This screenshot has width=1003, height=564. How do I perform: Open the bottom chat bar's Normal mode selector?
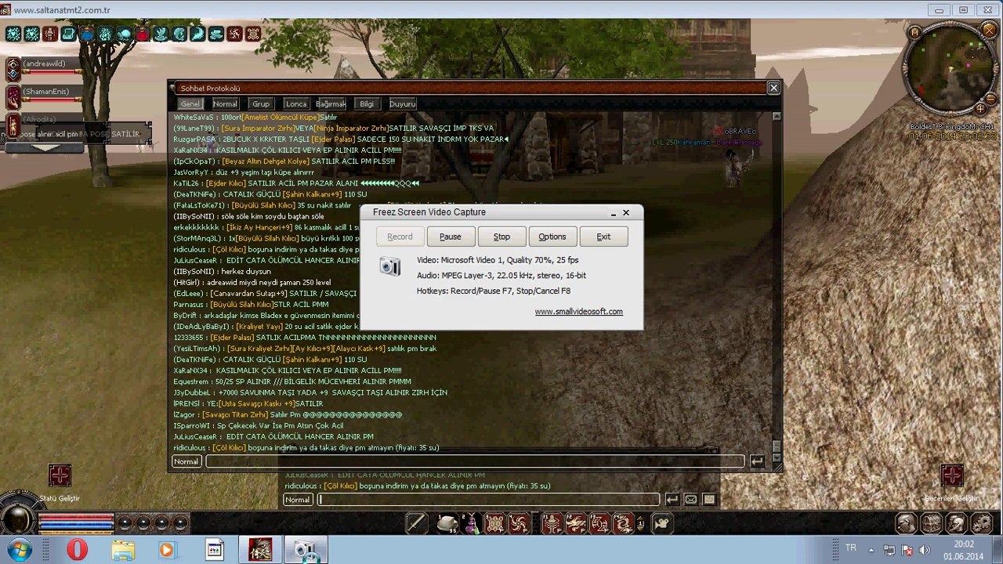point(298,499)
